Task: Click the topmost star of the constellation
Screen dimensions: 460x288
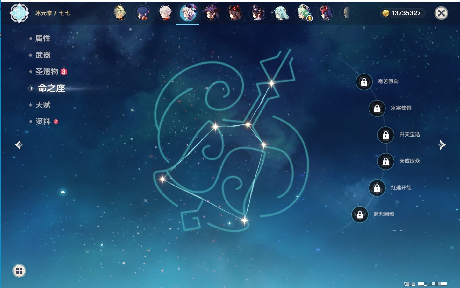Action: [271, 83]
